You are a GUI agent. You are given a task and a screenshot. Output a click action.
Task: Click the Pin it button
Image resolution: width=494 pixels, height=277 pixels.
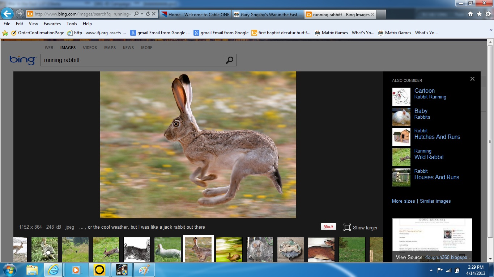pyautogui.click(x=328, y=227)
